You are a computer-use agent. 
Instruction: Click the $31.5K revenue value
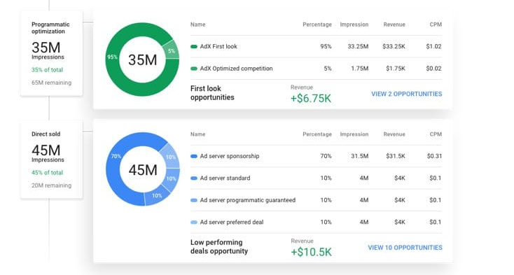396,156
